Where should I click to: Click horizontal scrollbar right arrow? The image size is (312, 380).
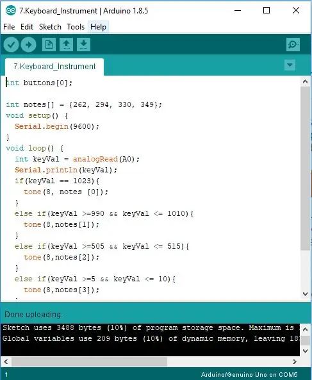(x=295, y=362)
